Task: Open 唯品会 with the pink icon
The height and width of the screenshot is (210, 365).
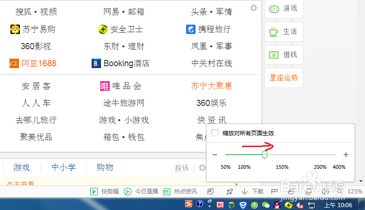Action: (121, 86)
